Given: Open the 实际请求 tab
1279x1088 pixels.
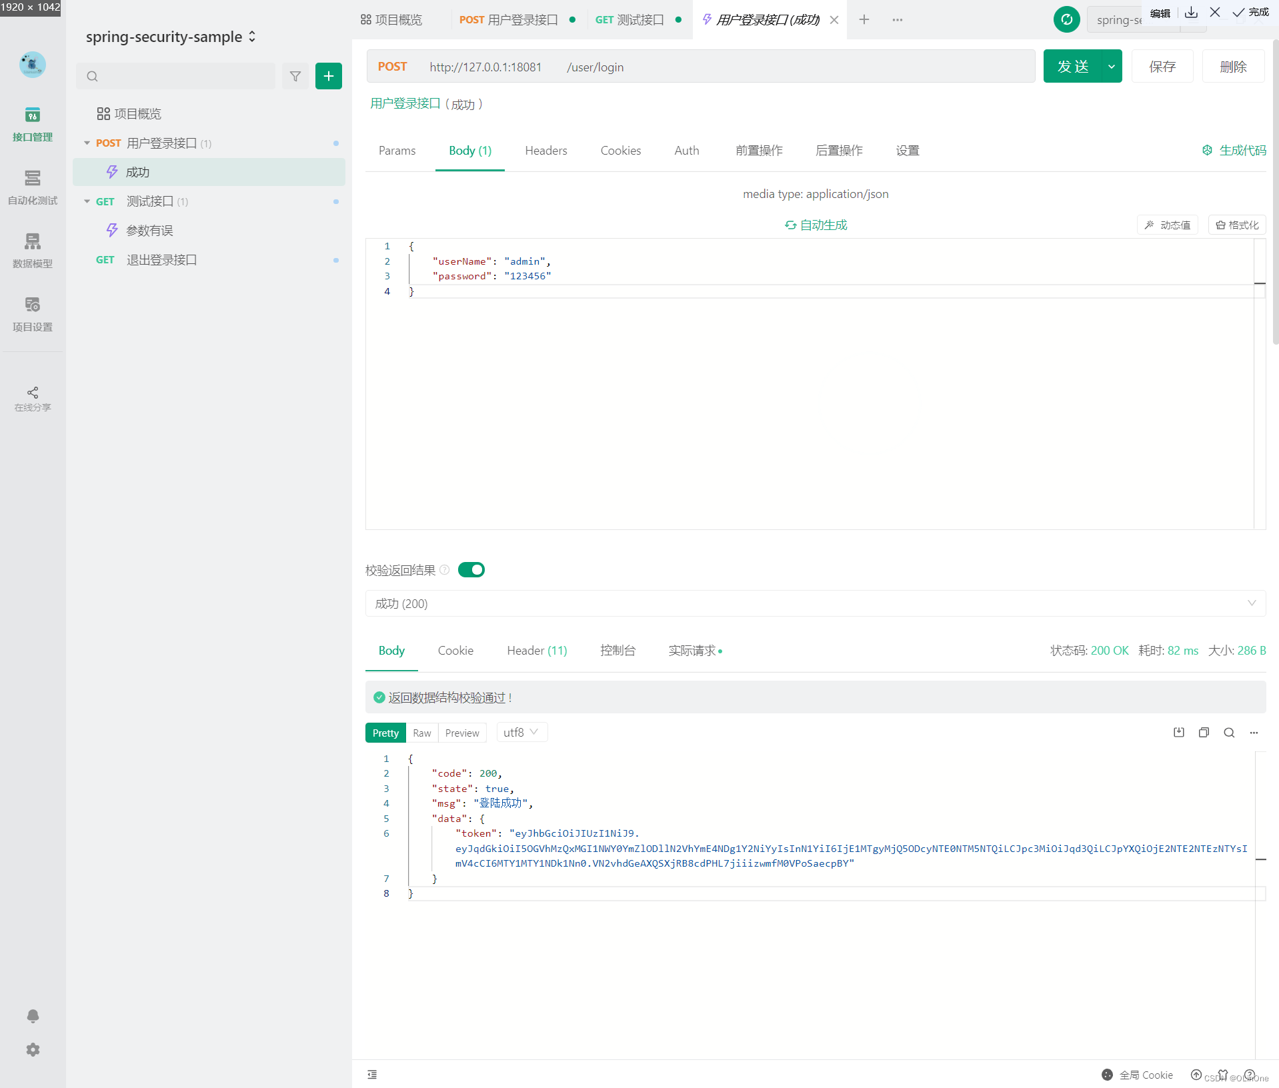Looking at the screenshot, I should 695,651.
